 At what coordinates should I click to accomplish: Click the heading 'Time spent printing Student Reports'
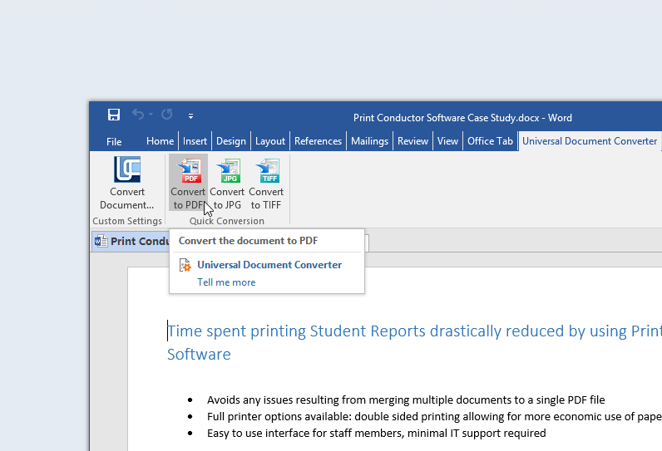coord(296,331)
